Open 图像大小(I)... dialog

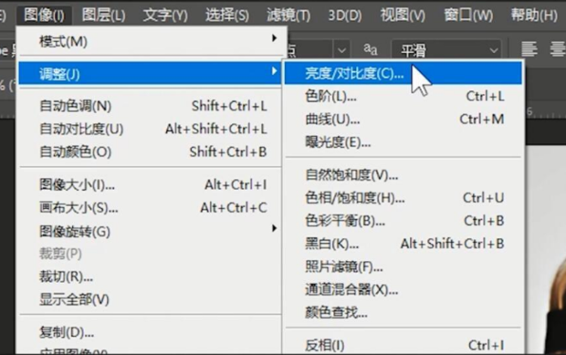[x=151, y=184]
